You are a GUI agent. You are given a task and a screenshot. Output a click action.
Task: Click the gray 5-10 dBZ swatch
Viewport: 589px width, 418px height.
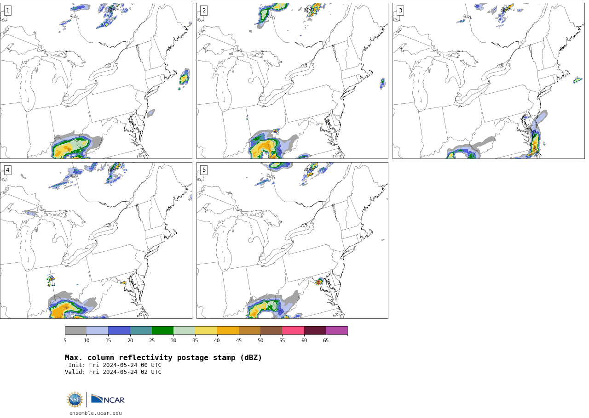pos(75,331)
